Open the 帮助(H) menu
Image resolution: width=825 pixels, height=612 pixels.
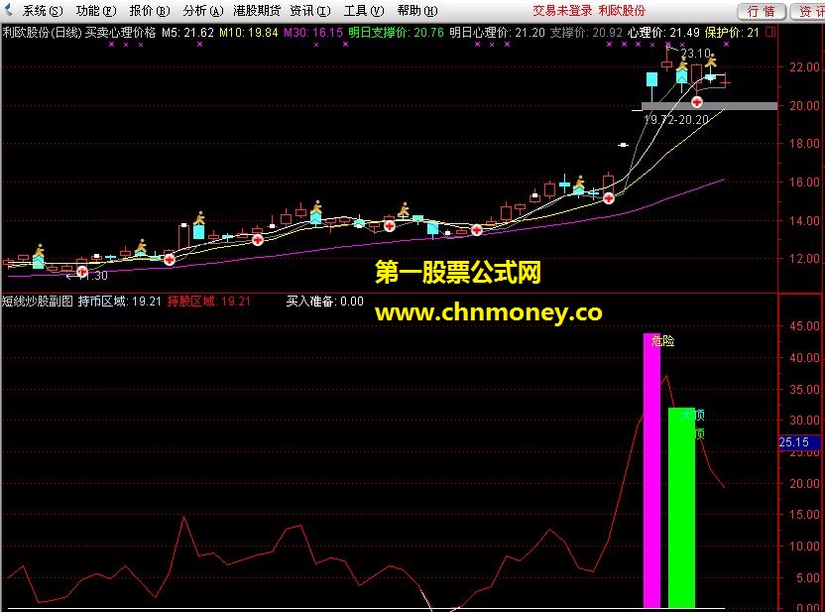point(417,11)
